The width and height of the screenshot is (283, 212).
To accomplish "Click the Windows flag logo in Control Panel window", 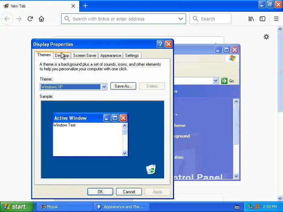I will pos(232,58).
